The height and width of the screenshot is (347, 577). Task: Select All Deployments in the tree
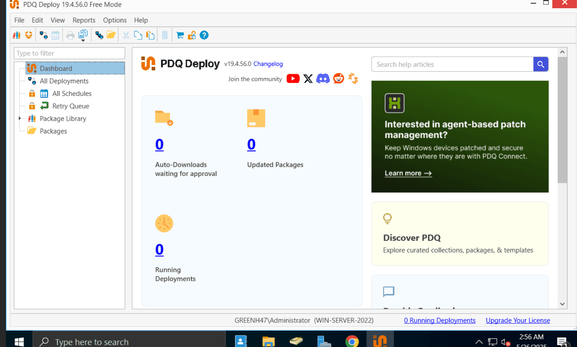point(64,81)
